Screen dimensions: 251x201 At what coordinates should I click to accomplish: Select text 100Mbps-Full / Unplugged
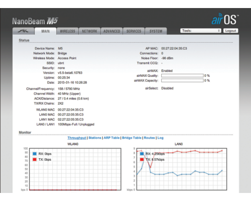[x=76, y=124]
